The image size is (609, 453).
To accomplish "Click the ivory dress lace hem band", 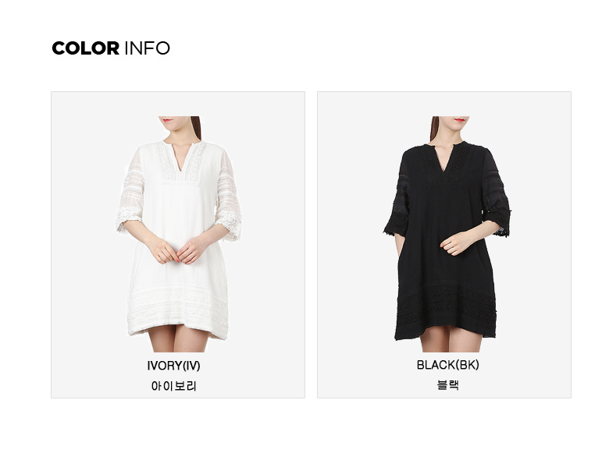I will pos(178,310).
